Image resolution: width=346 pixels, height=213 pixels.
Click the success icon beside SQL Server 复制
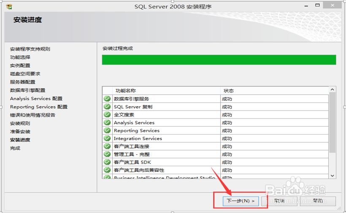point(107,107)
